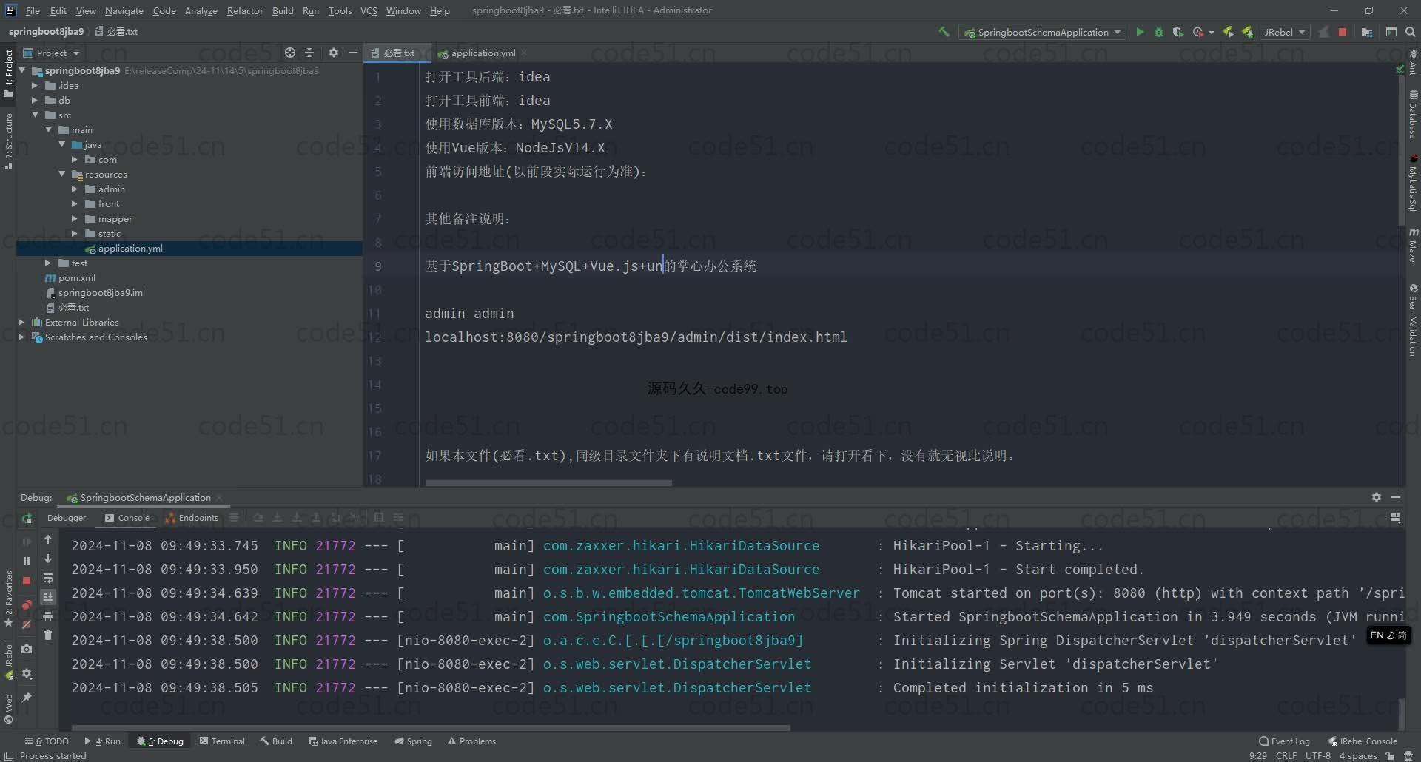The width and height of the screenshot is (1421, 762).
Task: Open the VCS menu
Action: pos(369,10)
